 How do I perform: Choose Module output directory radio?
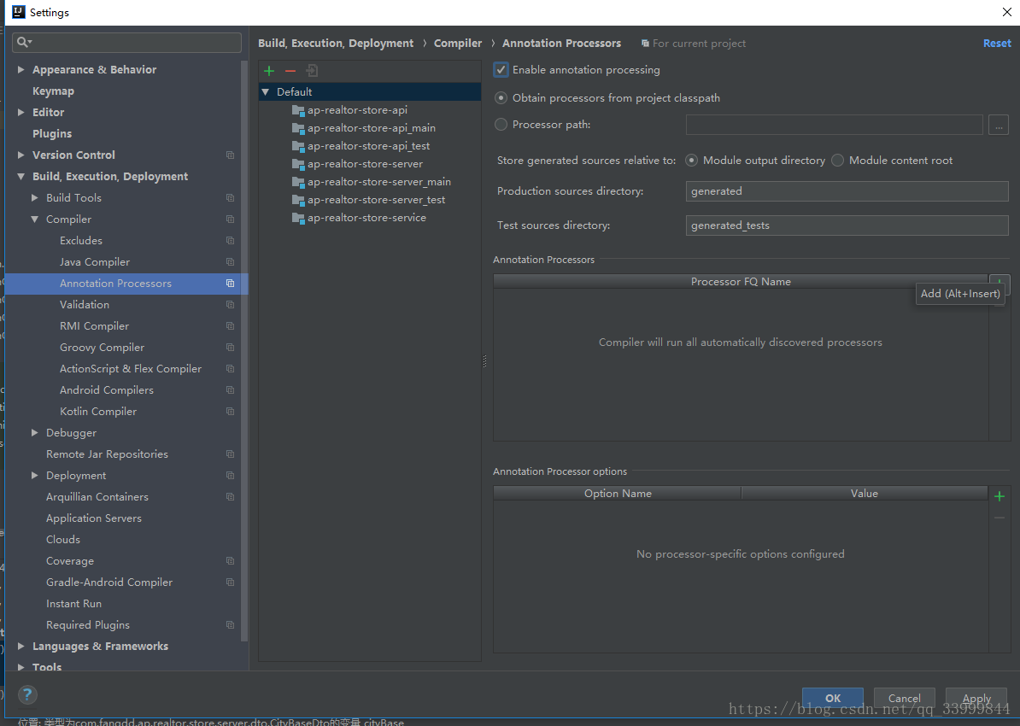(691, 160)
